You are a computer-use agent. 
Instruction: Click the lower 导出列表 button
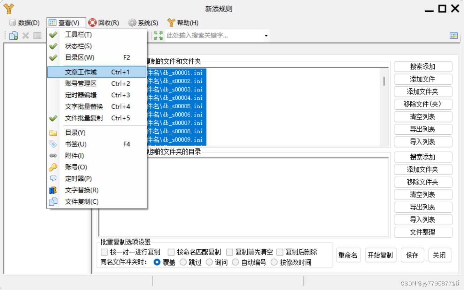point(423,207)
